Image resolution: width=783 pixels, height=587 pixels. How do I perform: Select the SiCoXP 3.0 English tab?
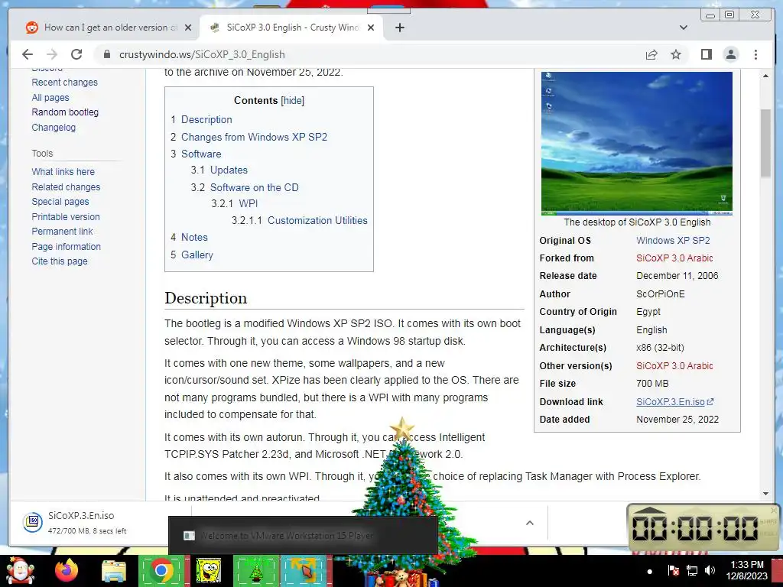point(291,28)
